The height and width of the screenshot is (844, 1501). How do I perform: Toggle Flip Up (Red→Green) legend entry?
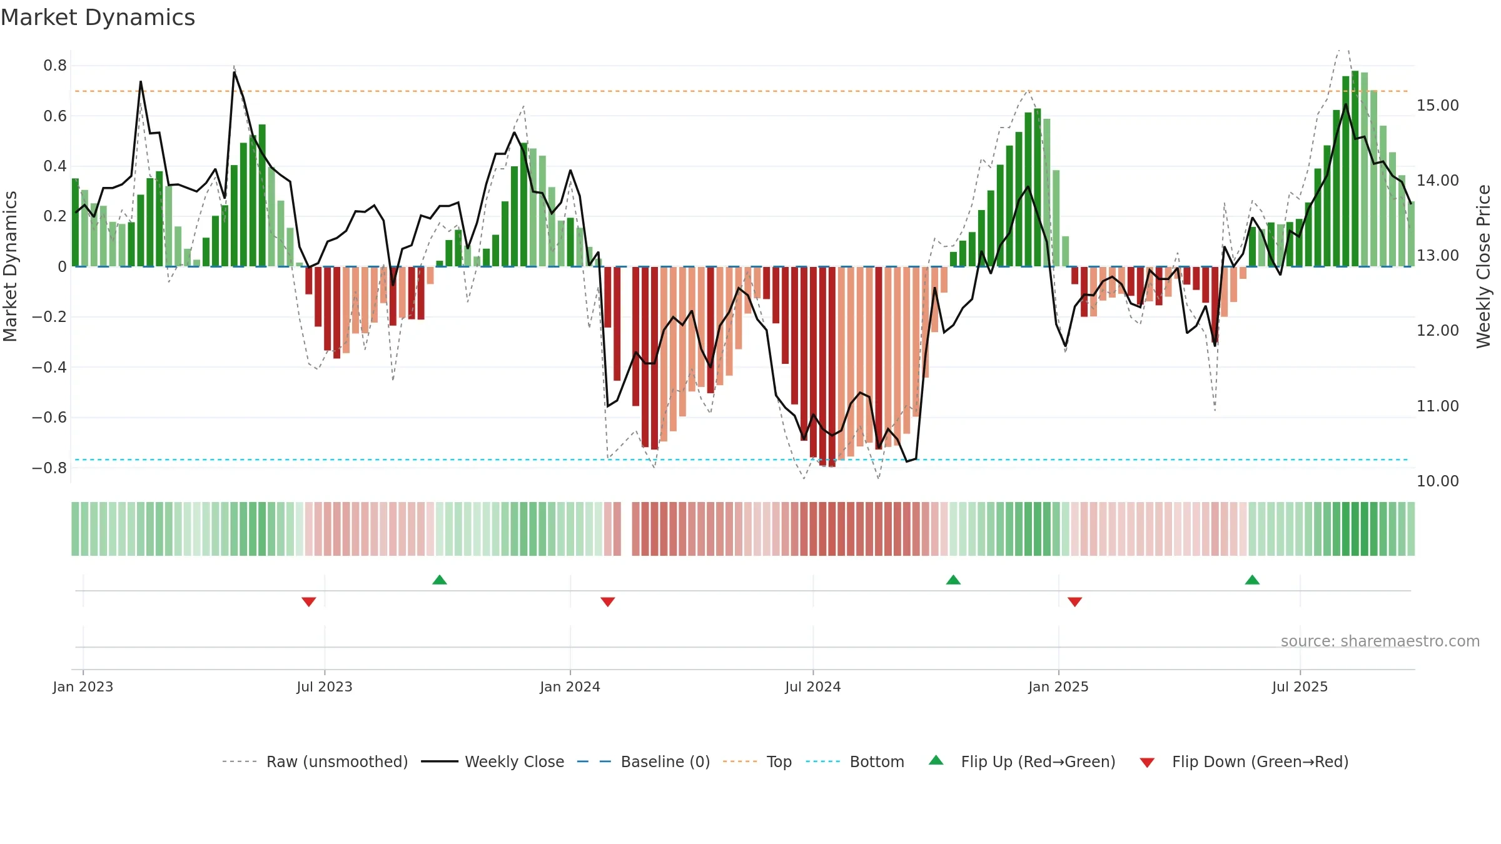(x=1022, y=761)
